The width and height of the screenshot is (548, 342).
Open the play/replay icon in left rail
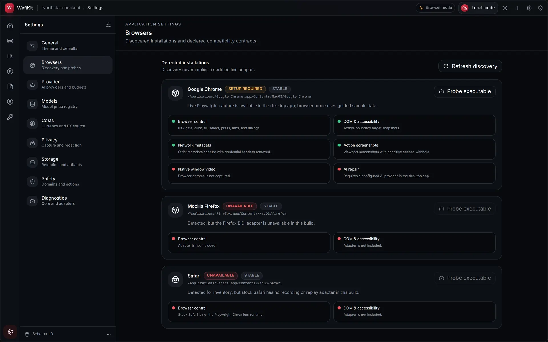[x=10, y=71]
